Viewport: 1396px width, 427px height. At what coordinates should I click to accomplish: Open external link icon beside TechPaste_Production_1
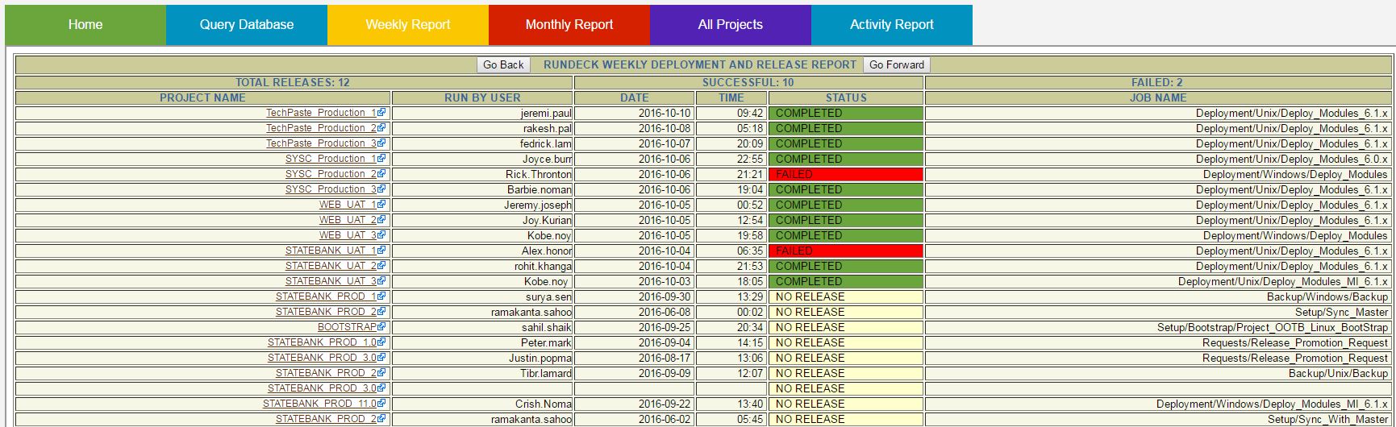click(381, 113)
